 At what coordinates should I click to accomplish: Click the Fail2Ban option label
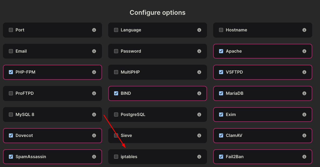[x=235, y=157]
